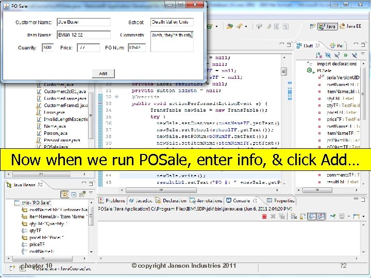Toggle alphabetical Sort in Outline toolbar
Viewport: 371px width, 278px height.
coord(319,55)
